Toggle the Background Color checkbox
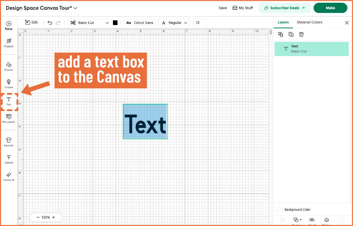This screenshot has width=353, height=226. [x=280, y=210]
